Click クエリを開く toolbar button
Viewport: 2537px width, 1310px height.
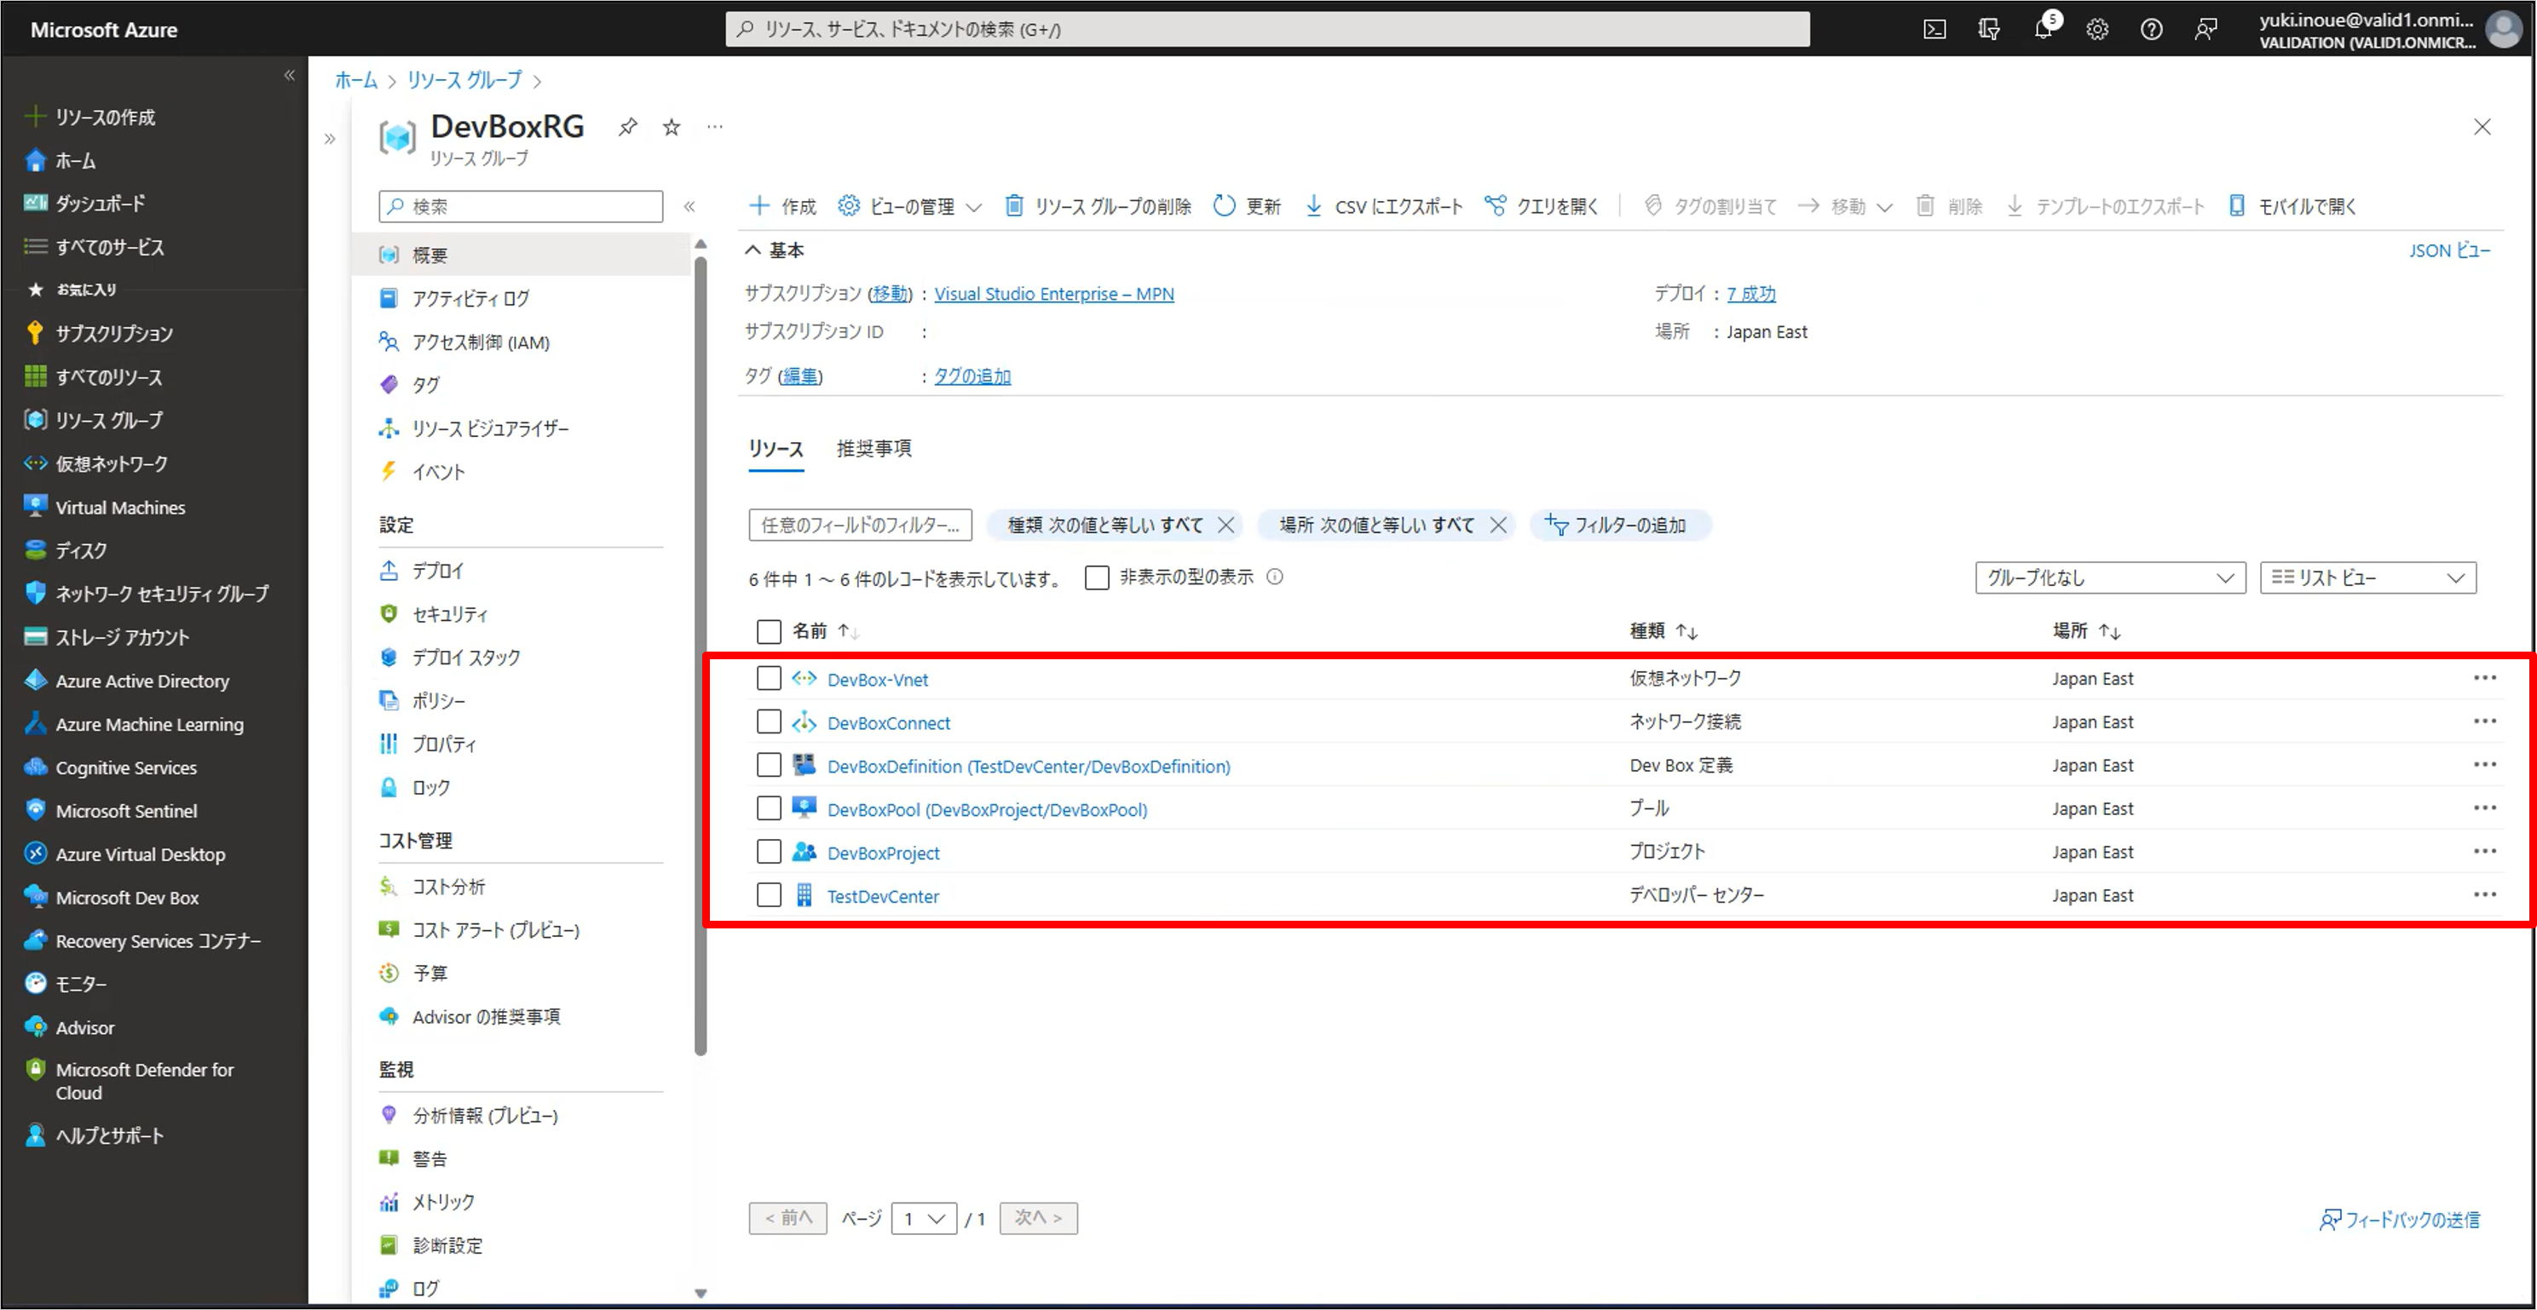coord(1542,206)
